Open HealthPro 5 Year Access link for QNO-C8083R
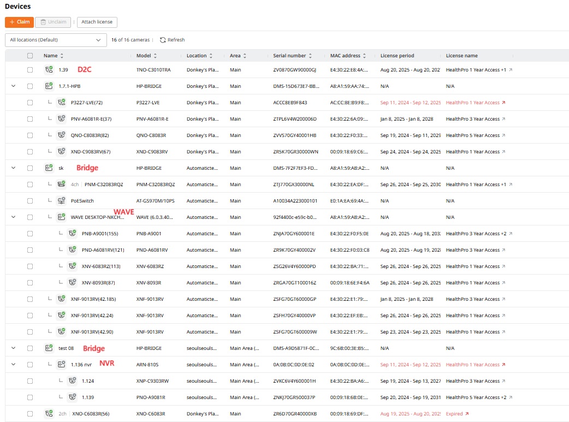Viewport: 569px width, 422px height. 472,135
